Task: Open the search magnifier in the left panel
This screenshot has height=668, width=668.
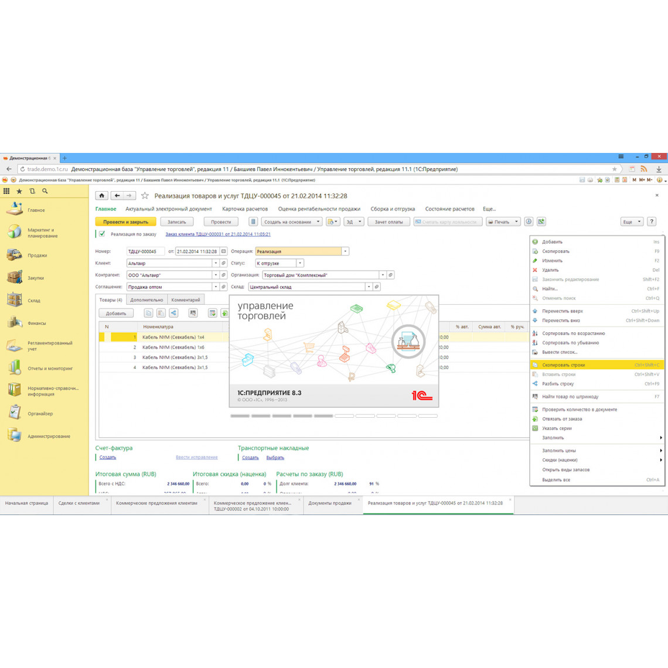Action: (45, 191)
